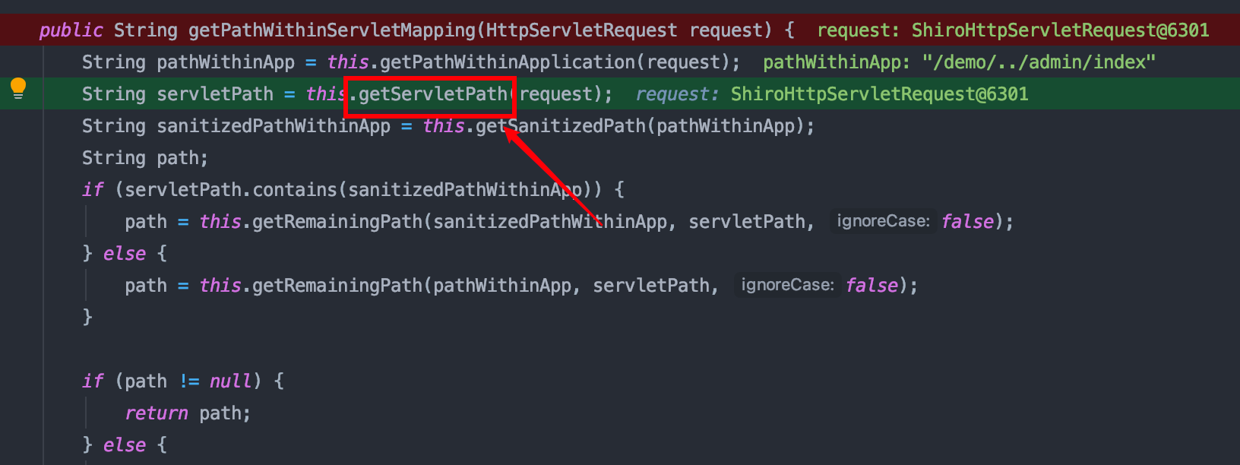
Task: Click getRemainingPath in the if branch
Action: pos(337,222)
